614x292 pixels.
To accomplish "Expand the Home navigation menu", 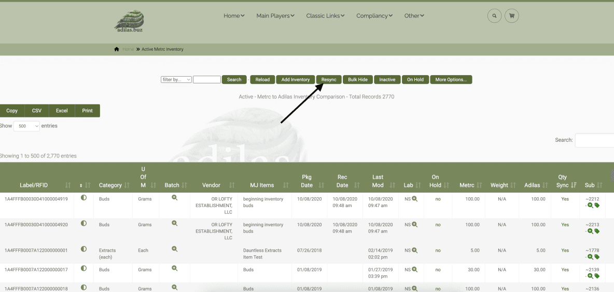I will pyautogui.click(x=234, y=16).
